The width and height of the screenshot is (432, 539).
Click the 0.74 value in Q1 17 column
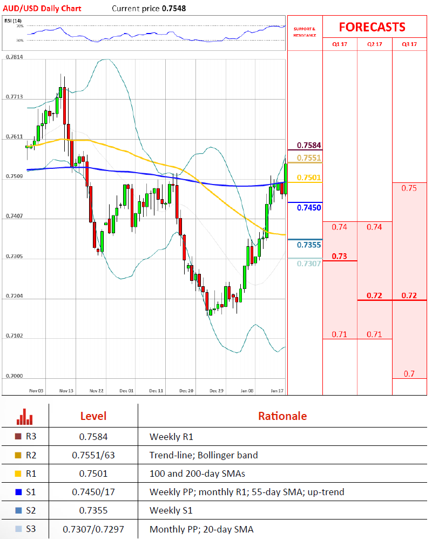(x=339, y=227)
